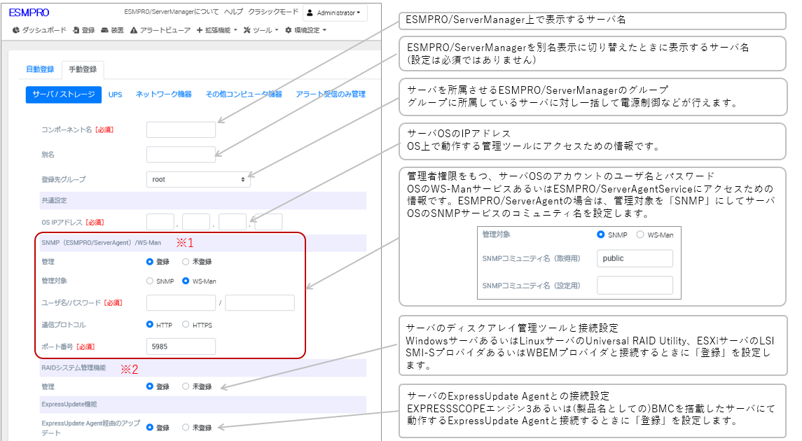
Task: Open the 装置 navigation item
Action: pyautogui.click(x=113, y=30)
